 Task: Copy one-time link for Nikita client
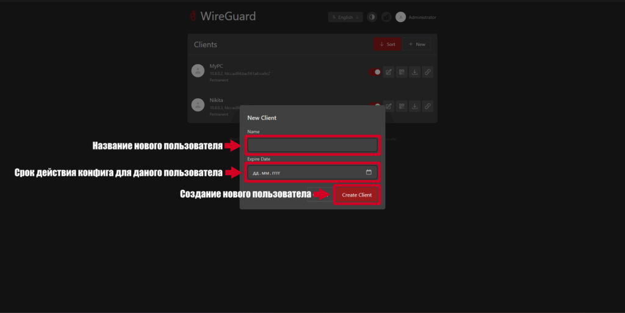(x=427, y=106)
